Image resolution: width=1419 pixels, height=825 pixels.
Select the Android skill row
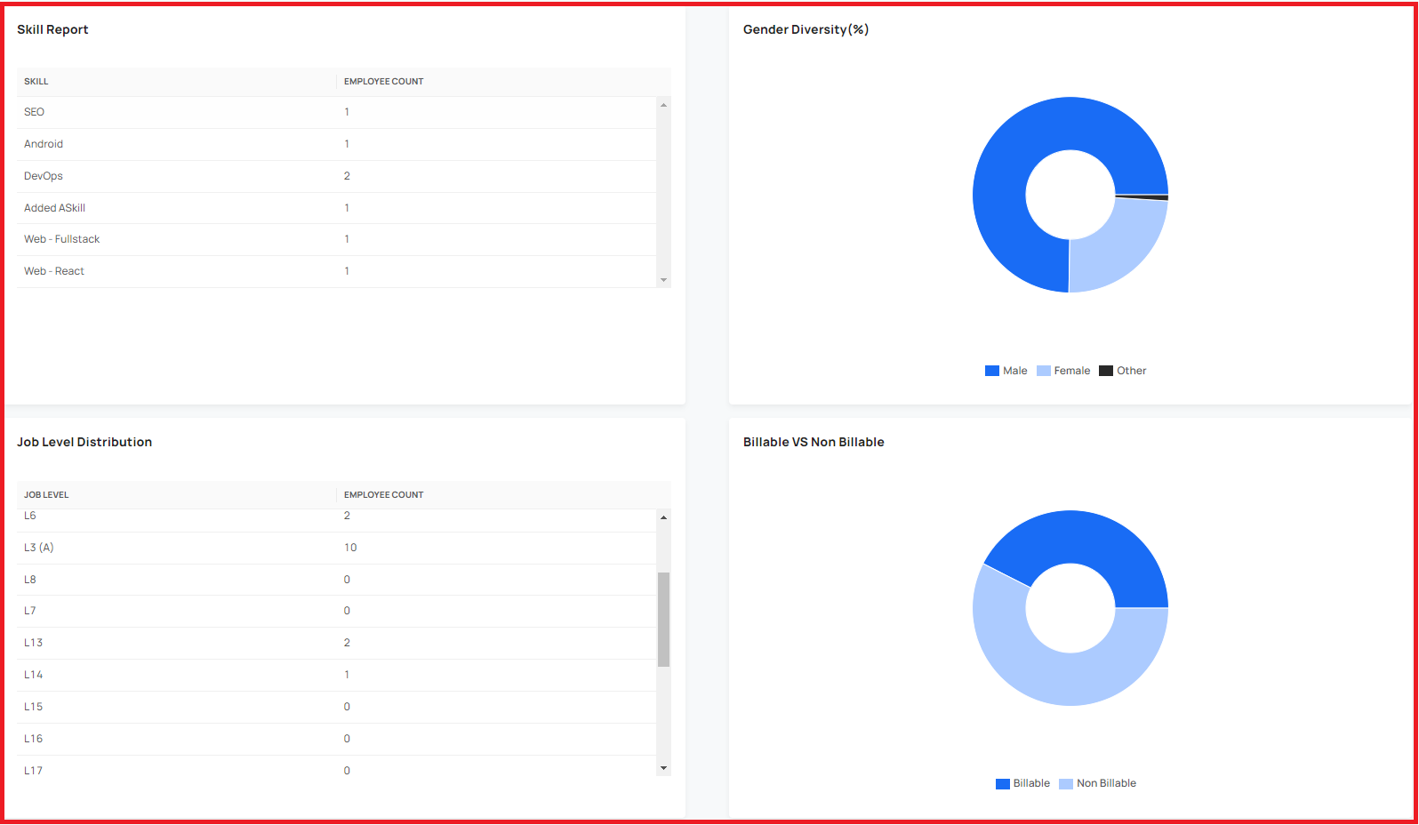(x=337, y=144)
